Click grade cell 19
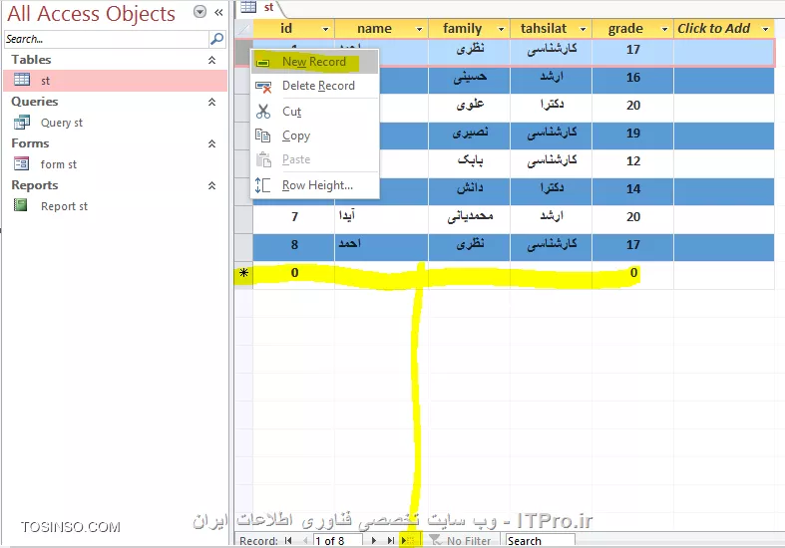 tap(632, 134)
